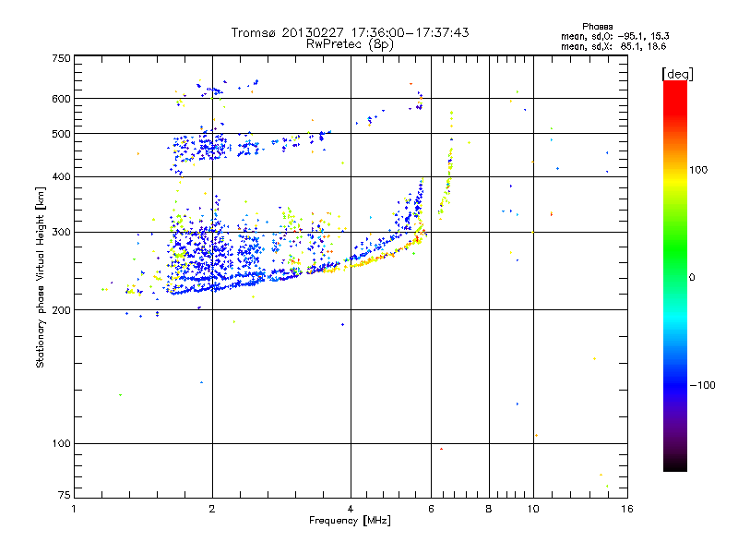This screenshot has height=554, width=738.
Task: Click the 'mean, sd,X: 85.1, 18.6' statistic
Action: click(x=613, y=46)
